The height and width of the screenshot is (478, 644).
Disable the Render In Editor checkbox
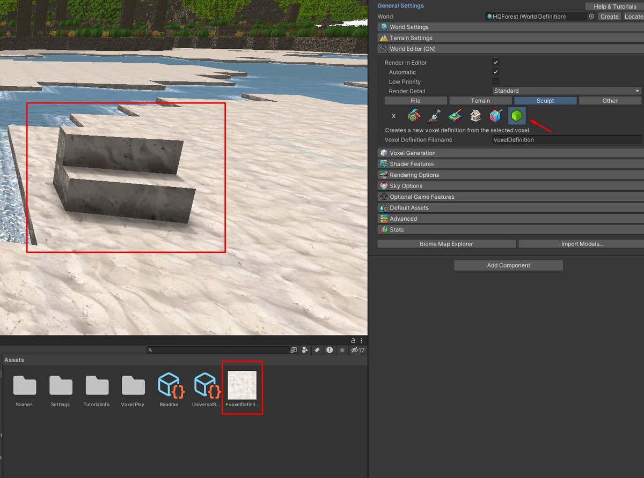pyautogui.click(x=495, y=62)
